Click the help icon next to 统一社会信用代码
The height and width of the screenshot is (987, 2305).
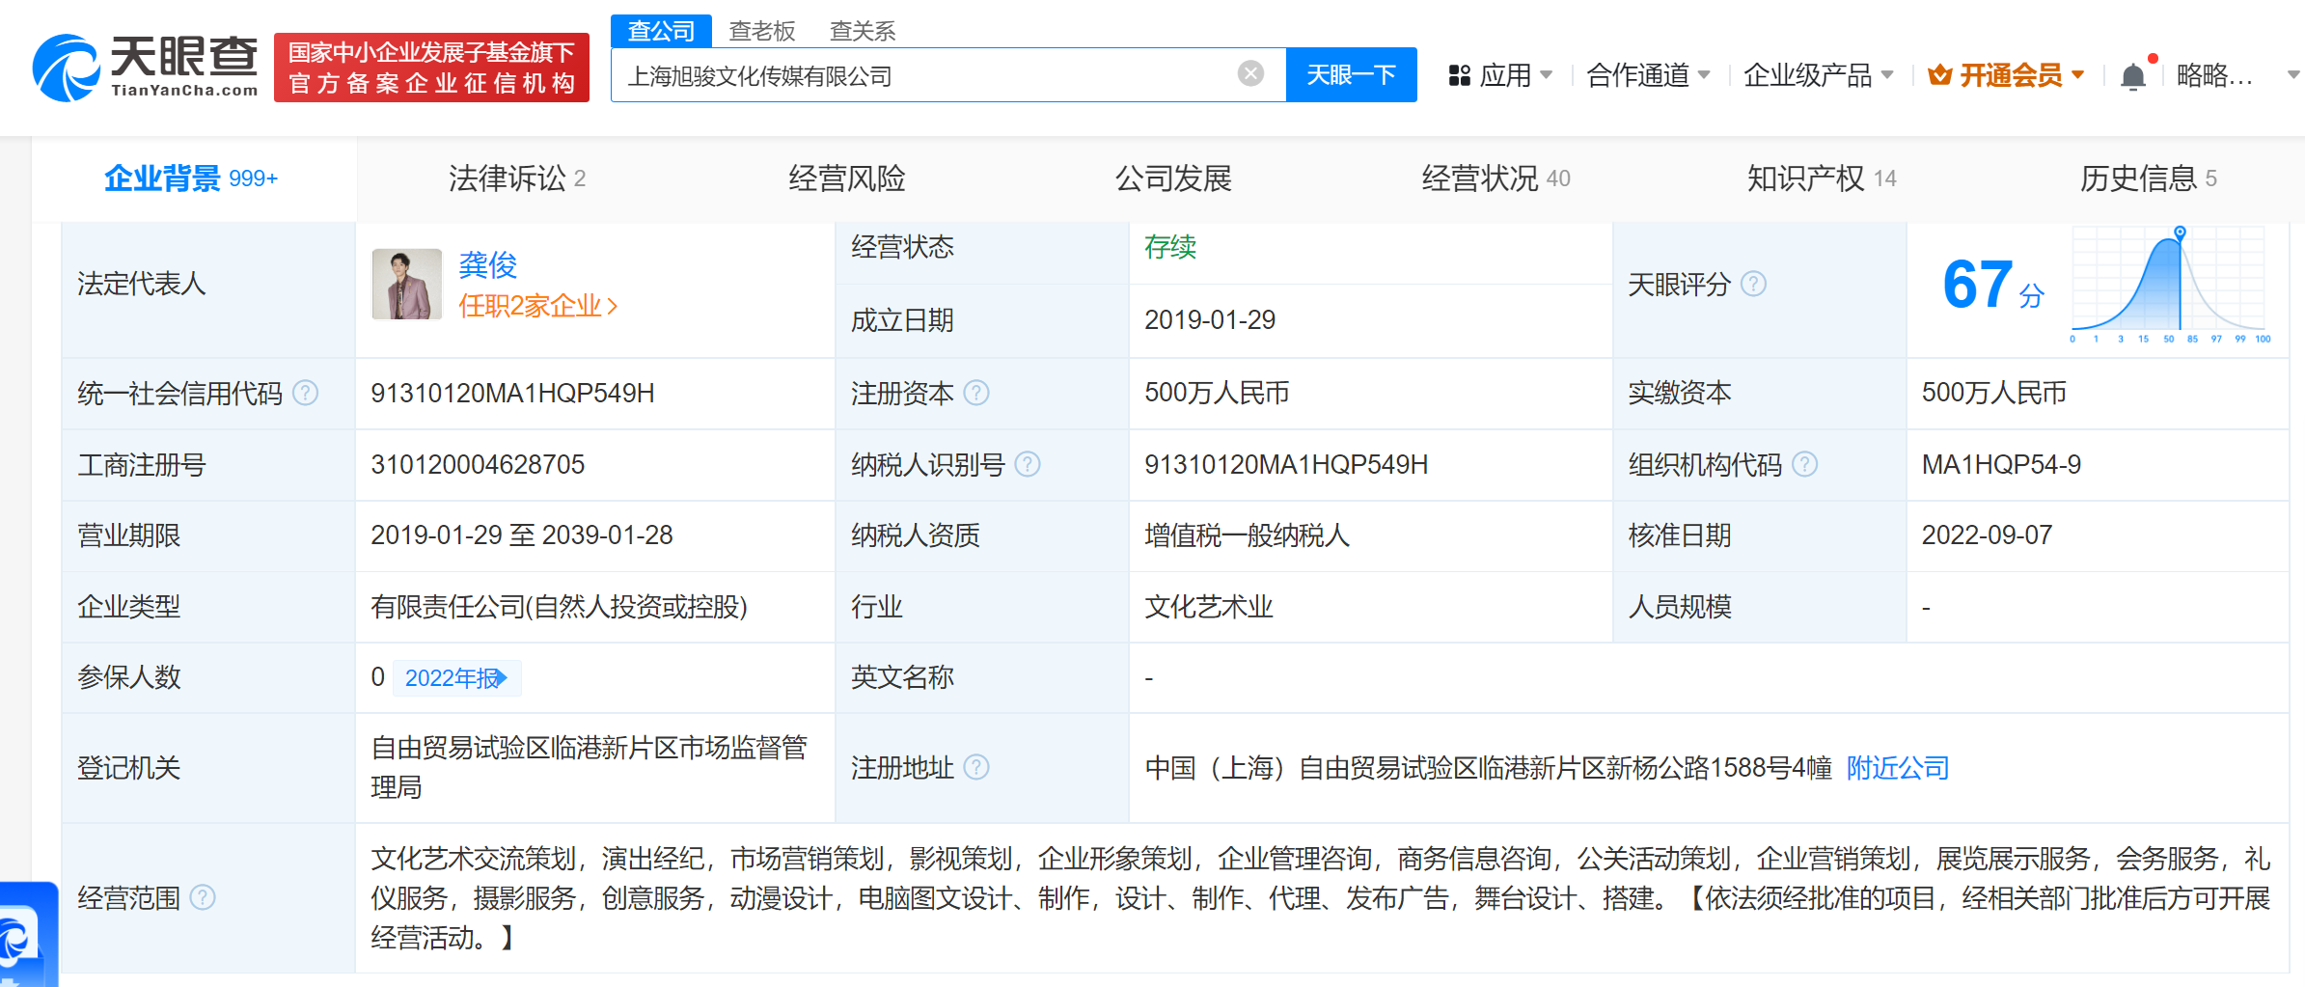point(307,393)
